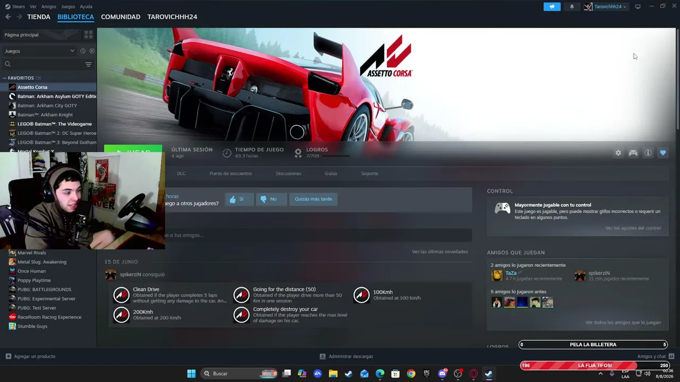Open Ver los ajustes del control
Screen dimensions: 680x382
tap(633, 228)
